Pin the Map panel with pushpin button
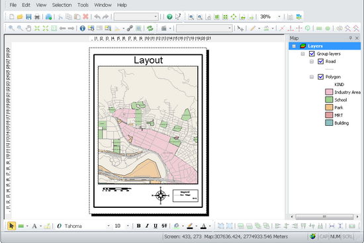 [351, 38]
